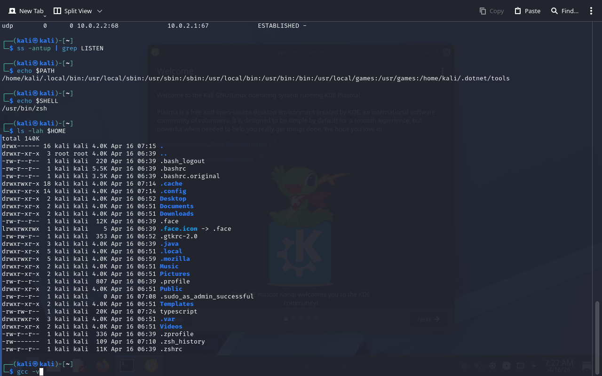The width and height of the screenshot is (602, 376).
Task: Click the 'ss -antup | grep LISTEN' command
Action: click(x=60, y=48)
